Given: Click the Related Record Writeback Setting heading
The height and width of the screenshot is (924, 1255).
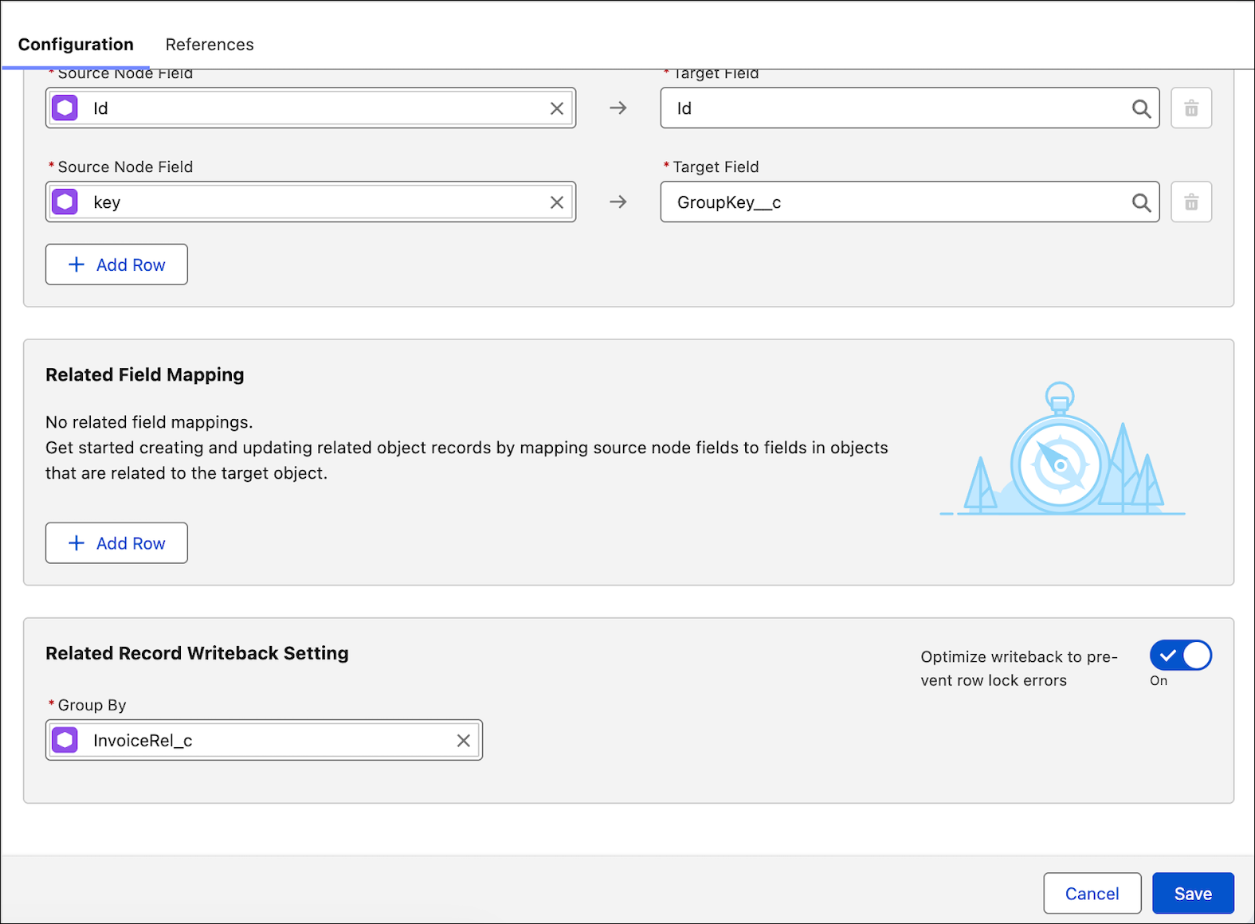Looking at the screenshot, I should pyautogui.click(x=197, y=653).
